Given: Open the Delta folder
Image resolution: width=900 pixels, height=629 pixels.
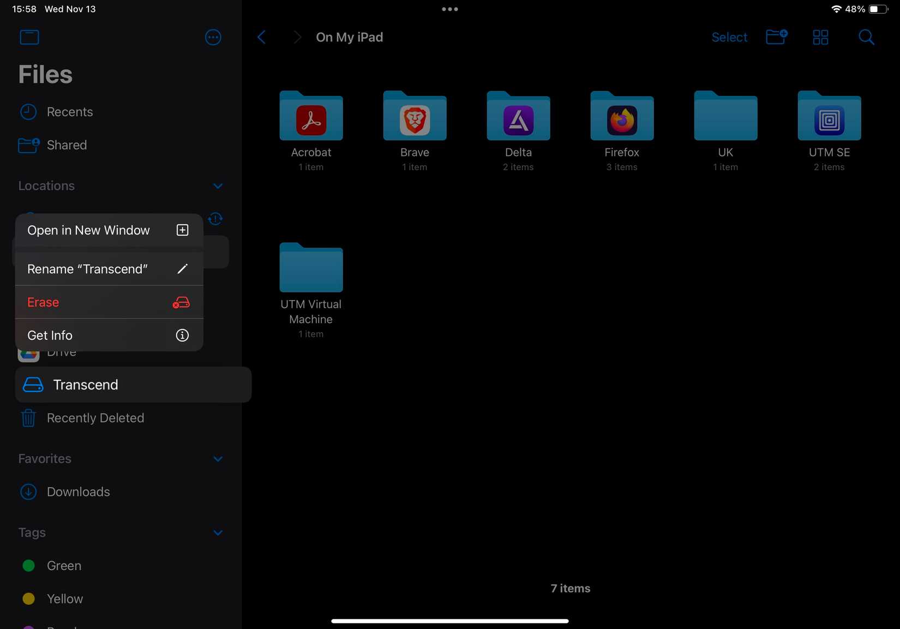Looking at the screenshot, I should tap(518, 131).
